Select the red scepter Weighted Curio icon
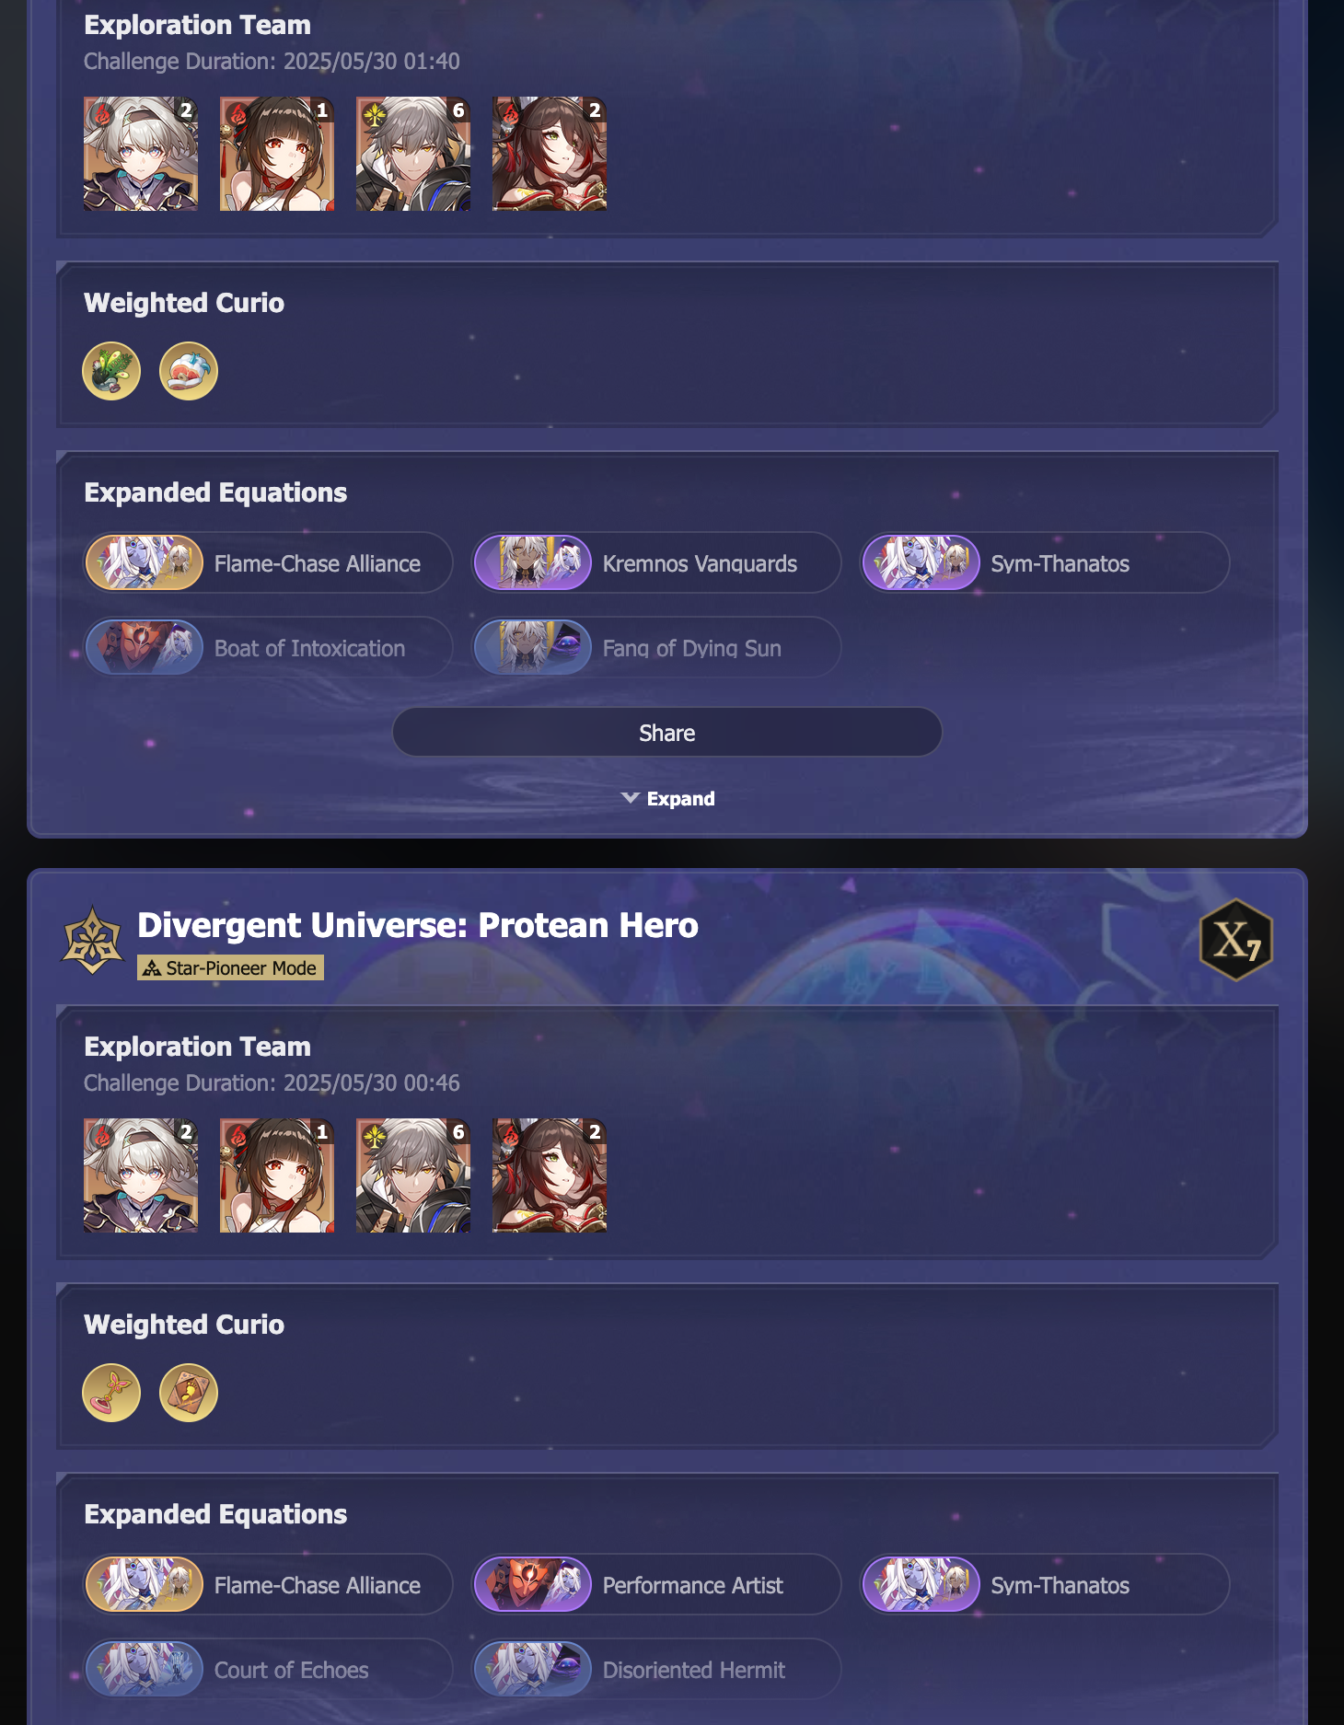Image resolution: width=1344 pixels, height=1725 pixels. point(111,1393)
